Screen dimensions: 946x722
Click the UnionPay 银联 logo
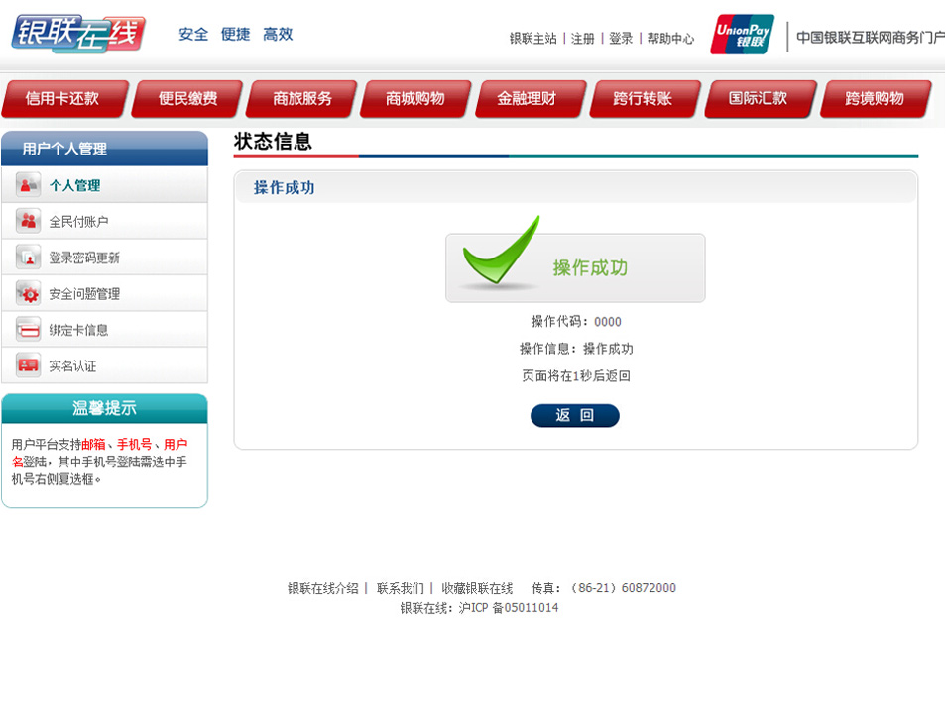click(x=742, y=35)
